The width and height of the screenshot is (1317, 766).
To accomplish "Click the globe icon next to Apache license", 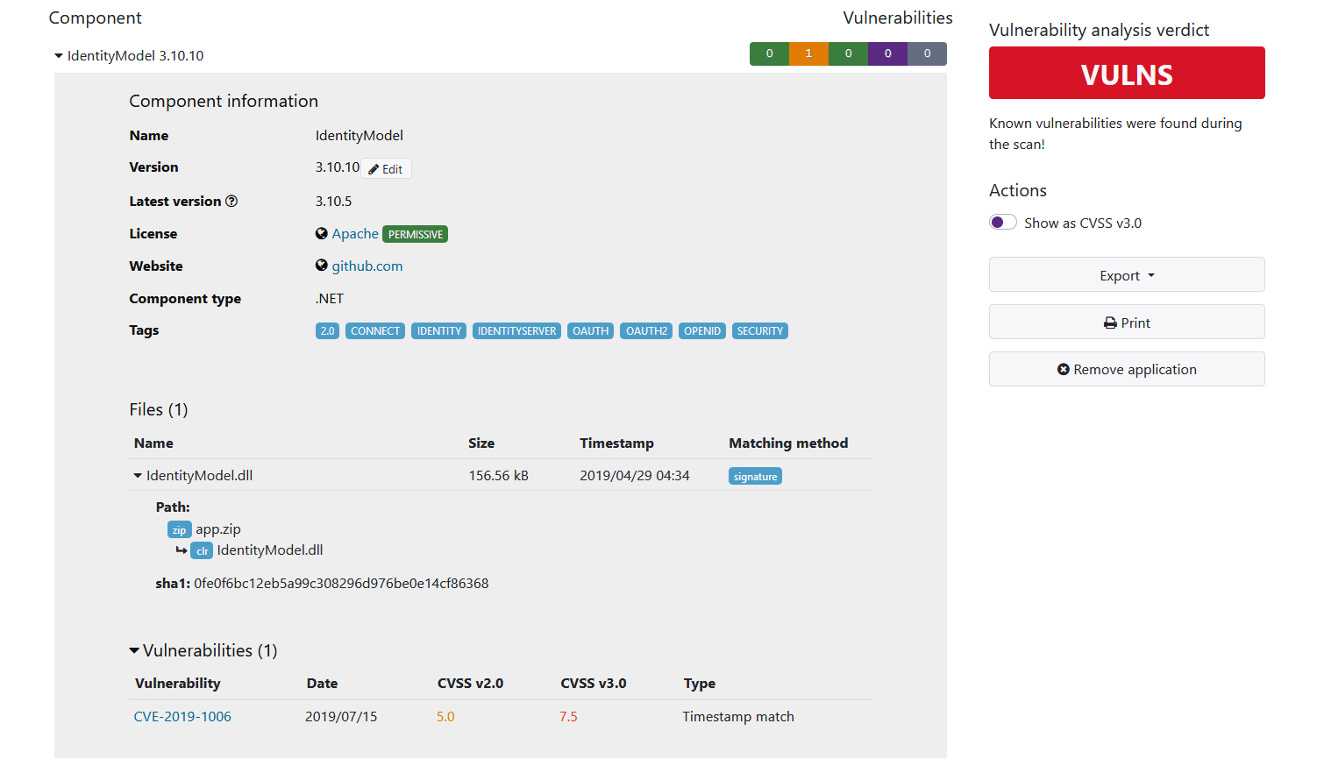I will [321, 233].
